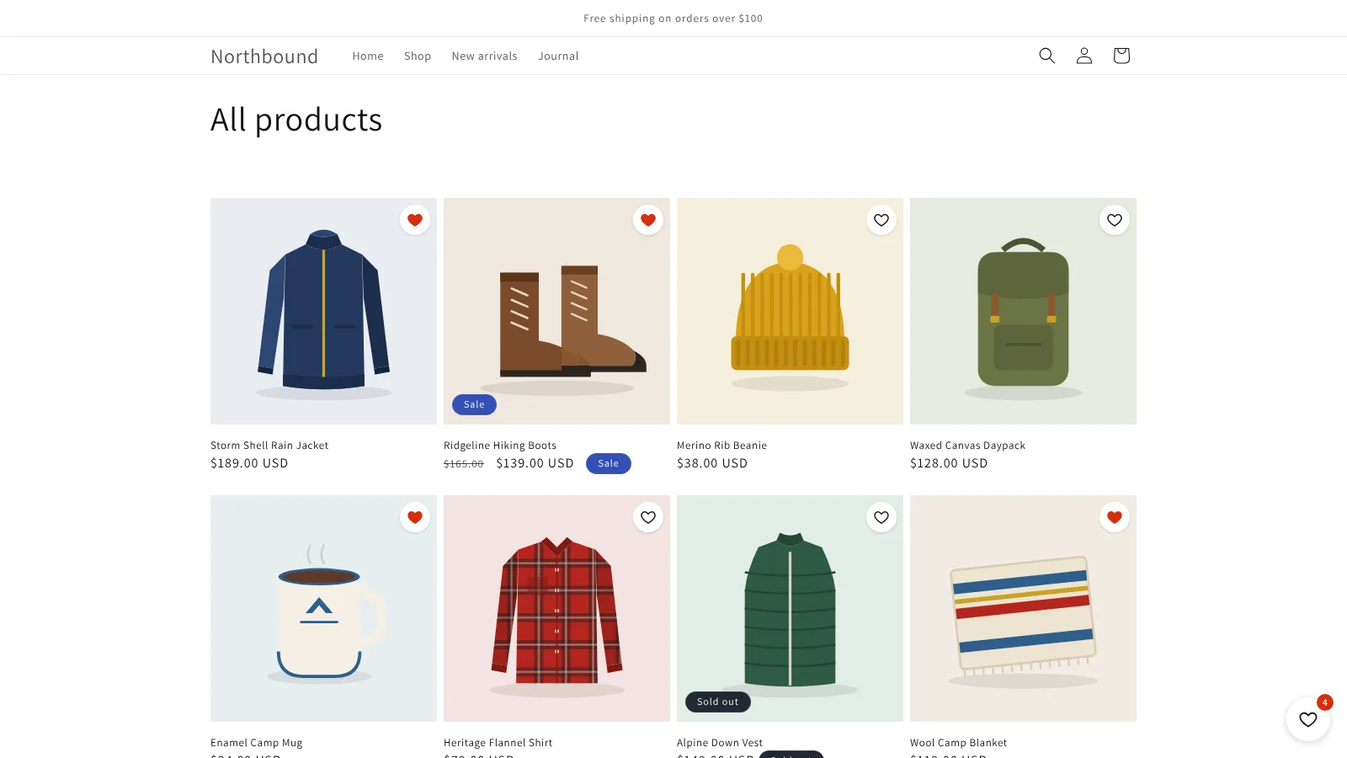This screenshot has height=758, width=1347.
Task: Open Heritage Flannel Shirt product title
Action: (498, 743)
